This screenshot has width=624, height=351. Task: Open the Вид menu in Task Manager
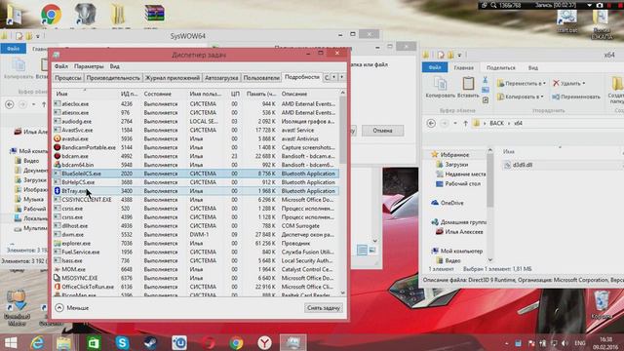point(115,66)
